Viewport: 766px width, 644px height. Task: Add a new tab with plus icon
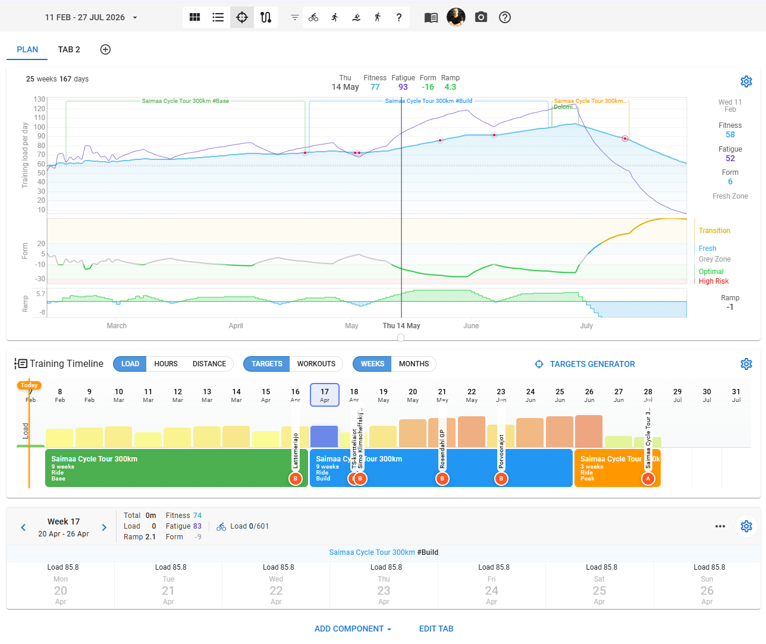(105, 49)
